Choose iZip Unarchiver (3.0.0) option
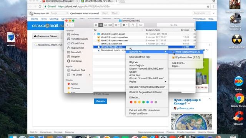The width and height of the screenshot is (246, 138). click(x=186, y=58)
